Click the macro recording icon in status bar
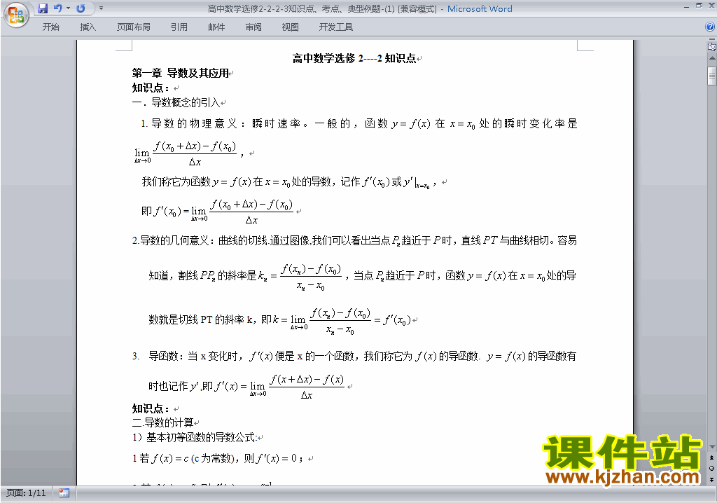This screenshot has height=503, width=717. [x=64, y=493]
